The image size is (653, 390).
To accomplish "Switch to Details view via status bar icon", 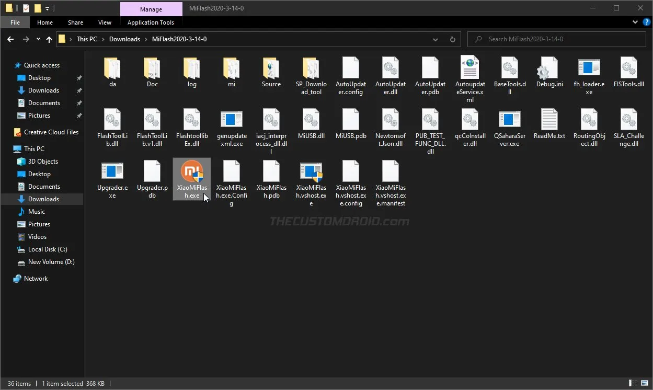I will [632, 383].
